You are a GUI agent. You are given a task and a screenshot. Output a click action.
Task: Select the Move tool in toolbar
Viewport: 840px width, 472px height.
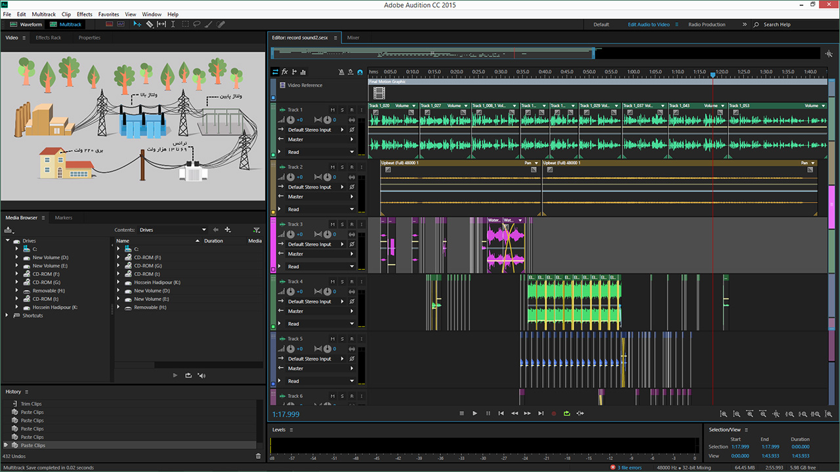[x=137, y=24]
